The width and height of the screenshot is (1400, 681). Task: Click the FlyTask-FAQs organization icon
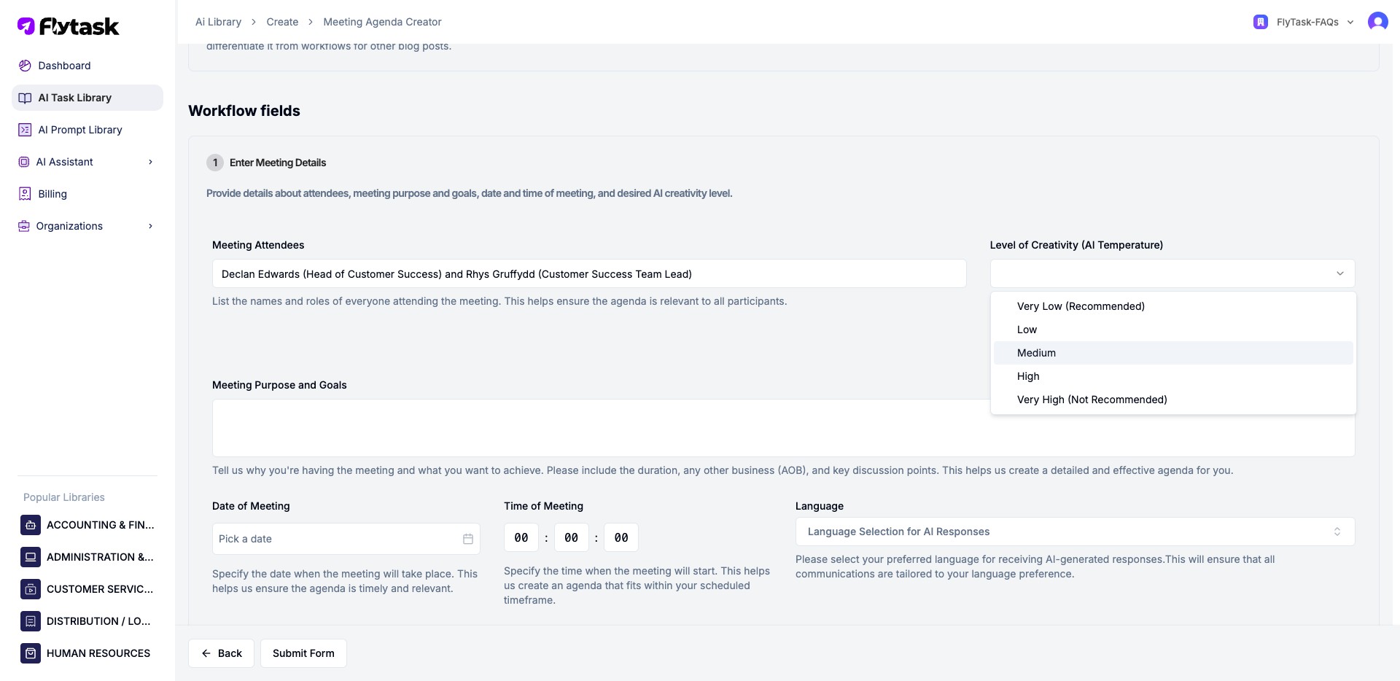1260,22
